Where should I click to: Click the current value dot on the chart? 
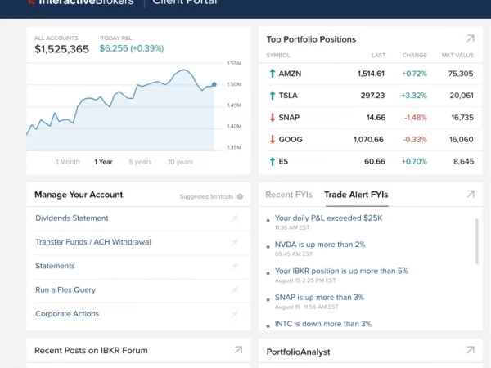pyautogui.click(x=214, y=84)
